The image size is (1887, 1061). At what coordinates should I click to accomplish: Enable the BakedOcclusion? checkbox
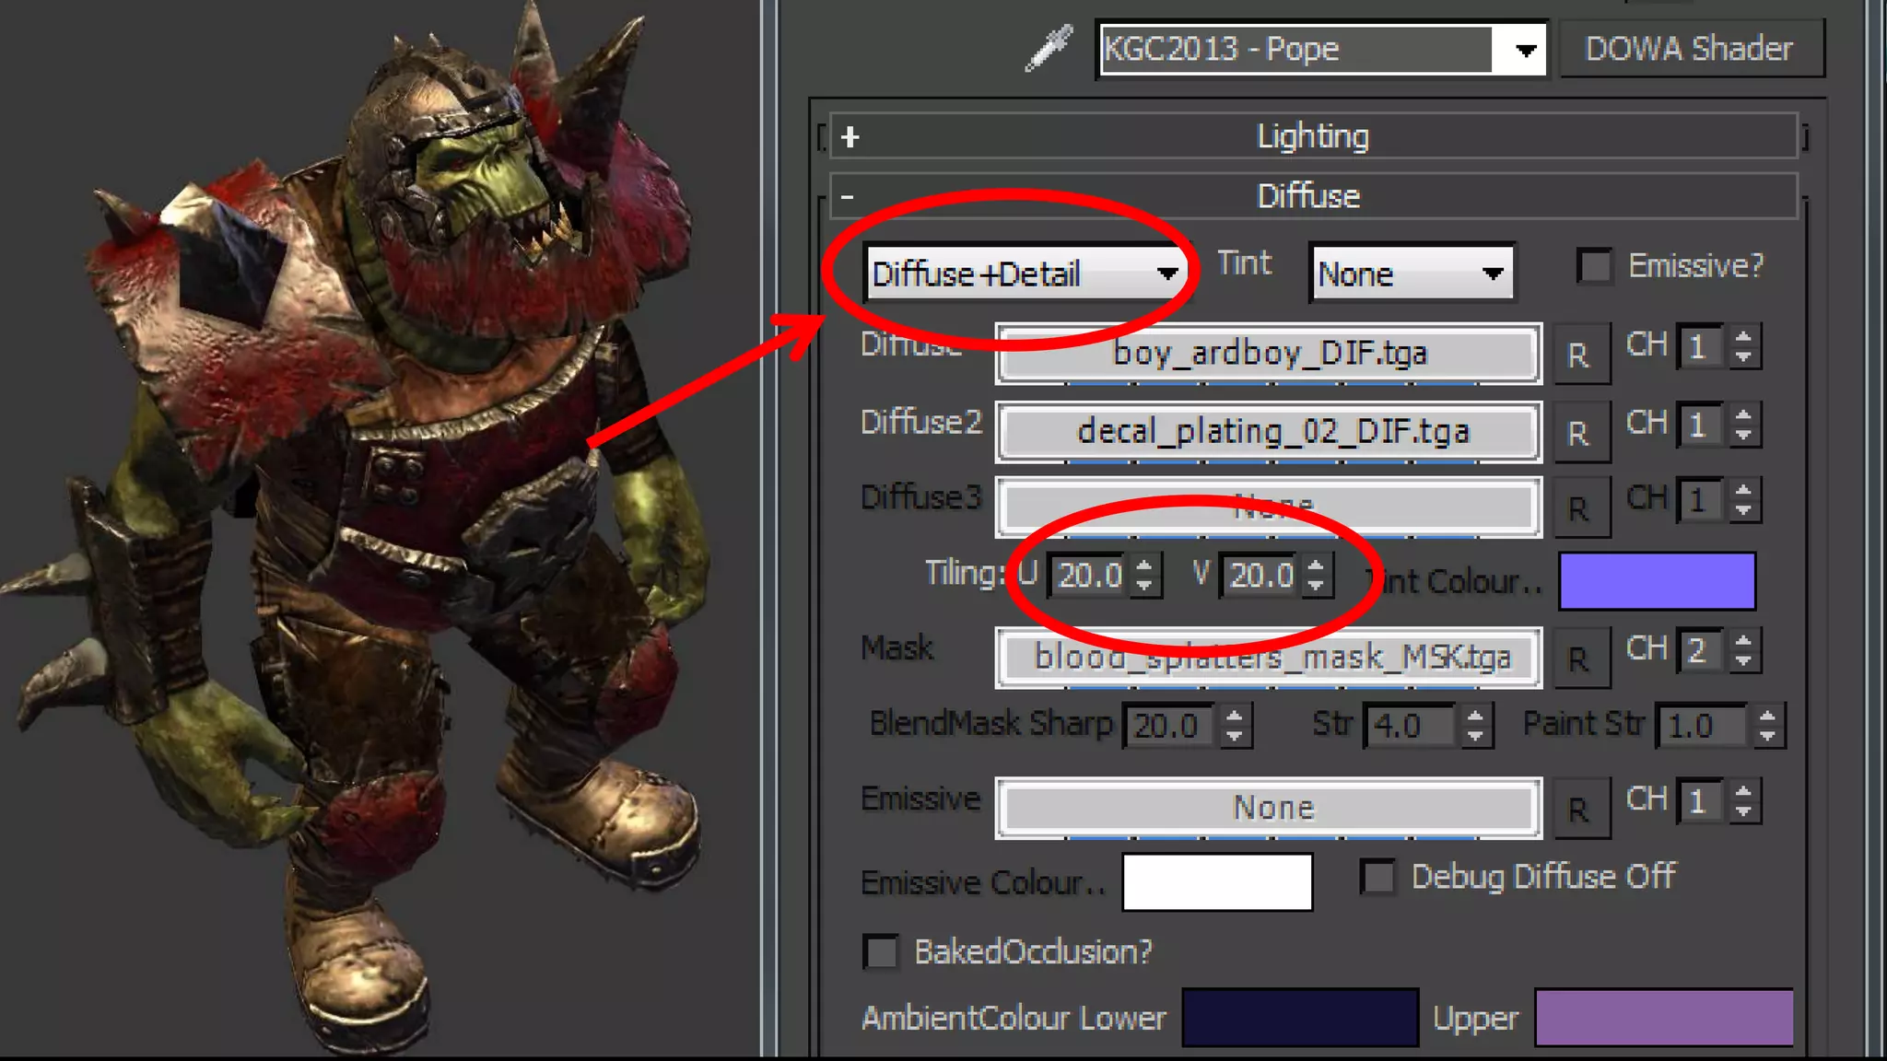coord(881,951)
